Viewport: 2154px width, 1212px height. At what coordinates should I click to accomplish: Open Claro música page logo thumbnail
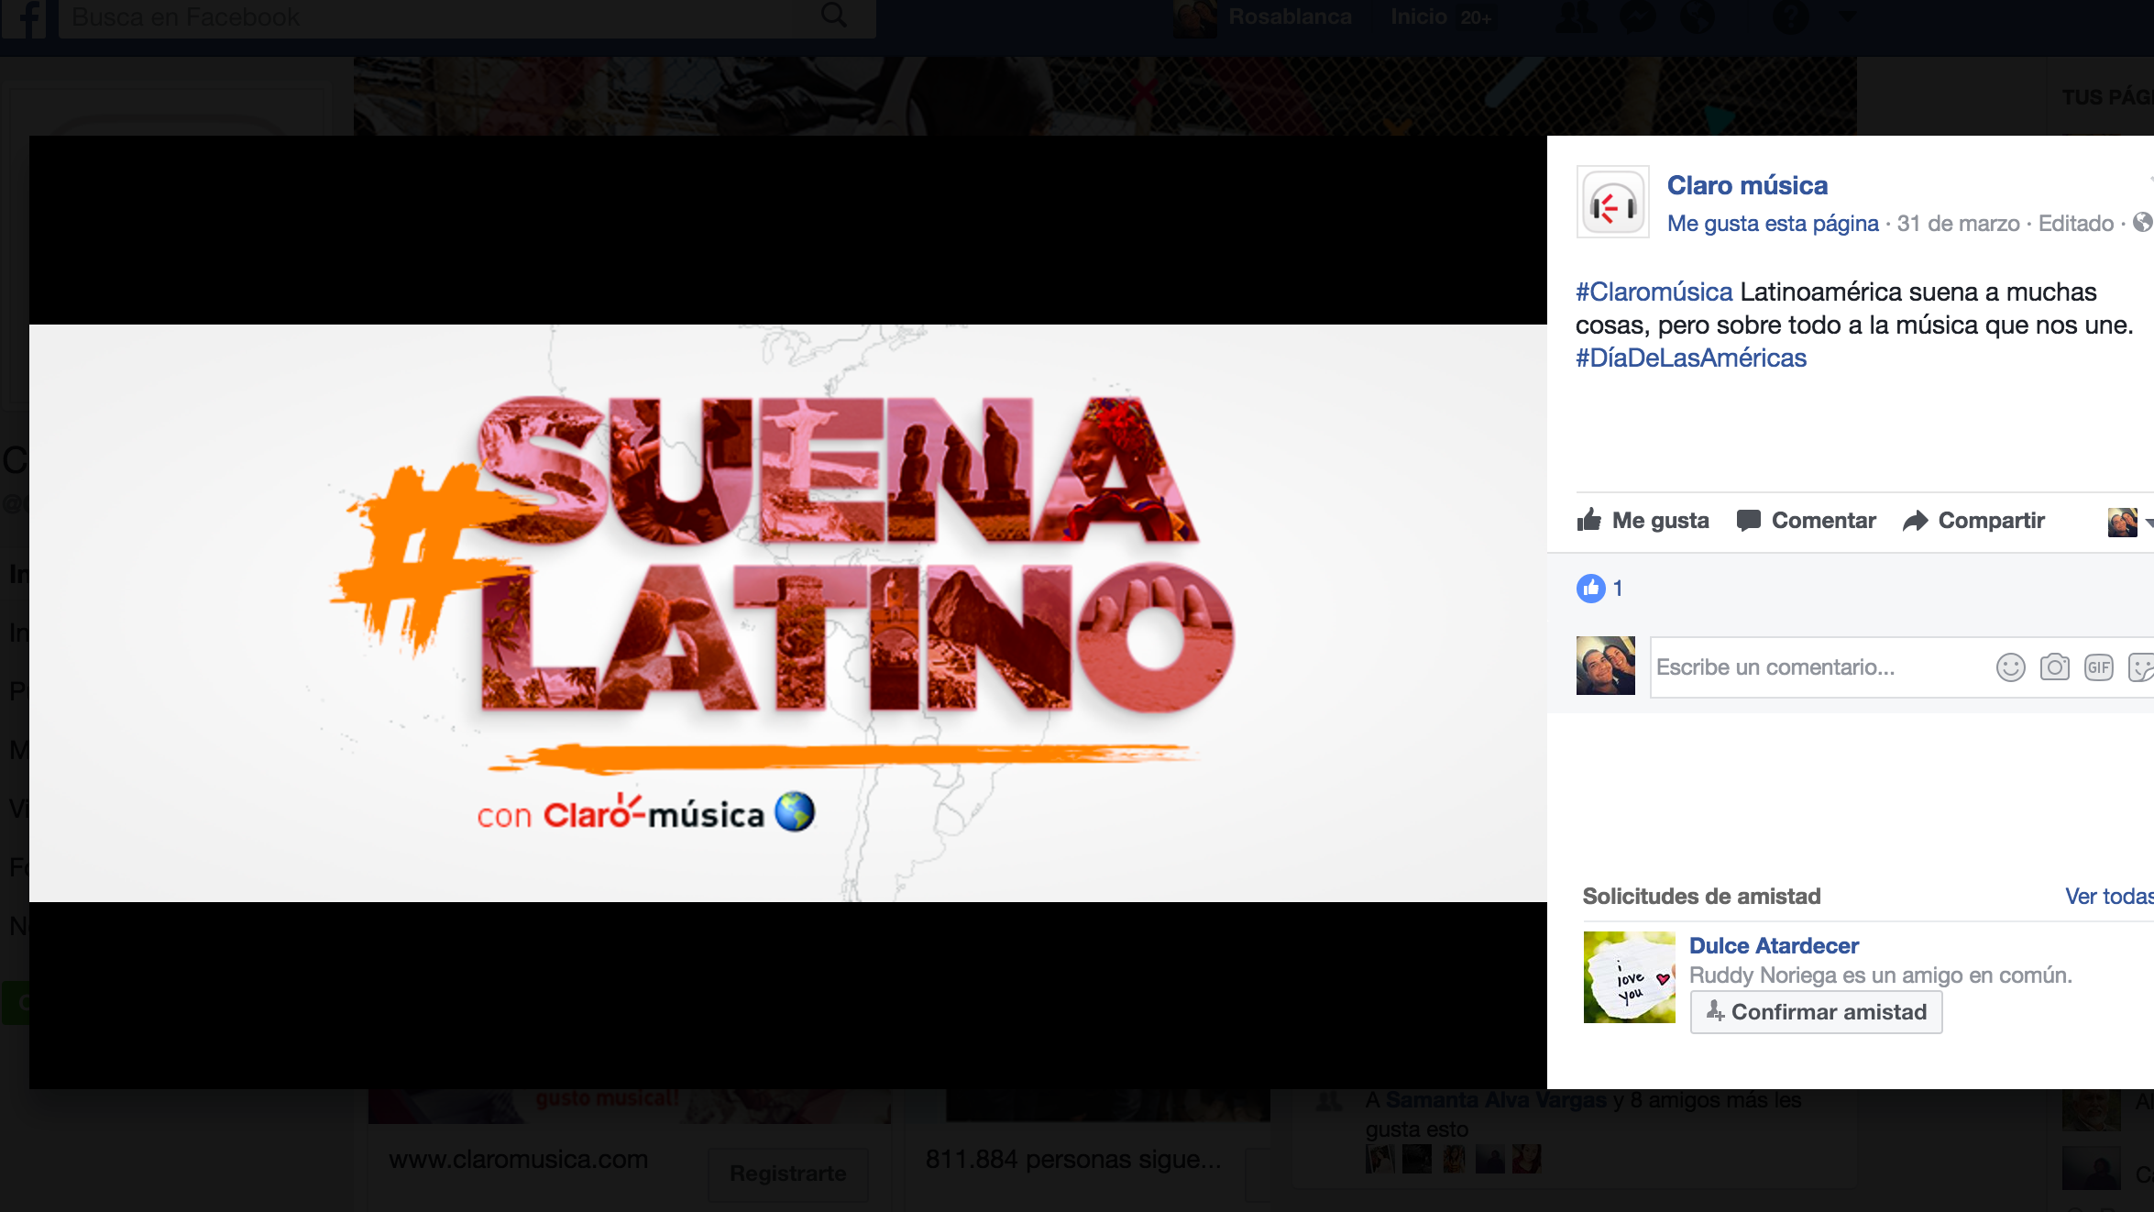point(1613,203)
